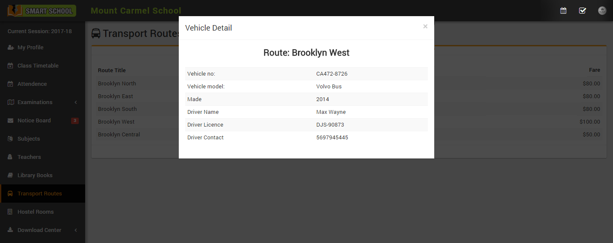Click the Library Books book icon
Viewport: 613px width, 243px height.
pos(11,175)
